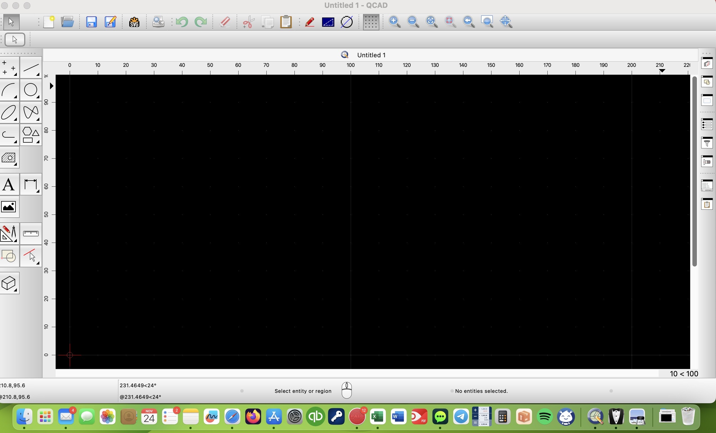Image resolution: width=716 pixels, height=433 pixels.
Task: Switch to the Untitled 1 document tab
Action: (x=371, y=55)
